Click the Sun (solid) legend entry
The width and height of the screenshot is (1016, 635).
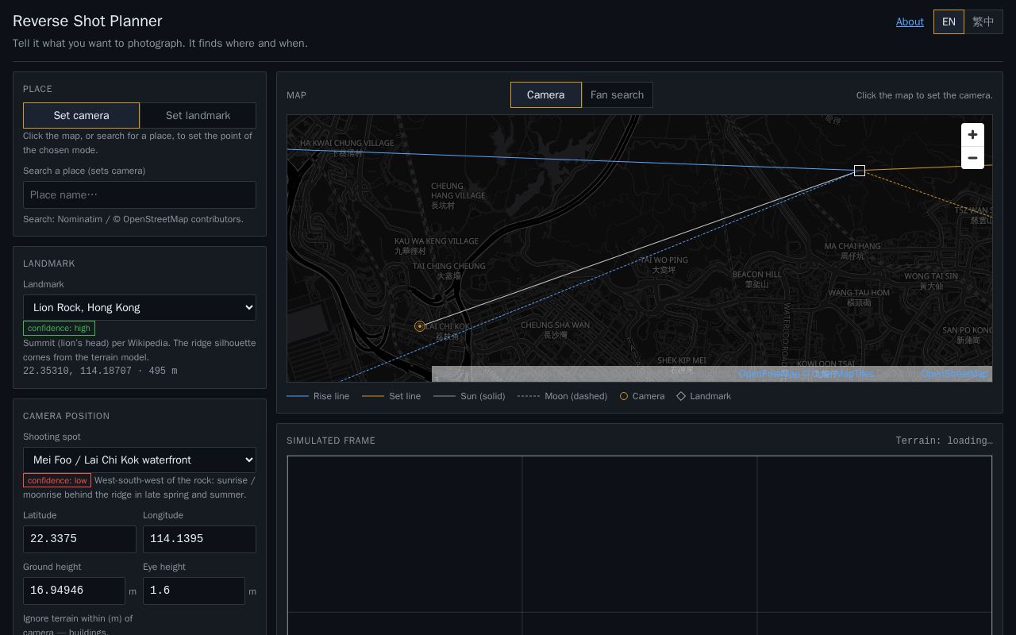pyautogui.click(x=469, y=396)
